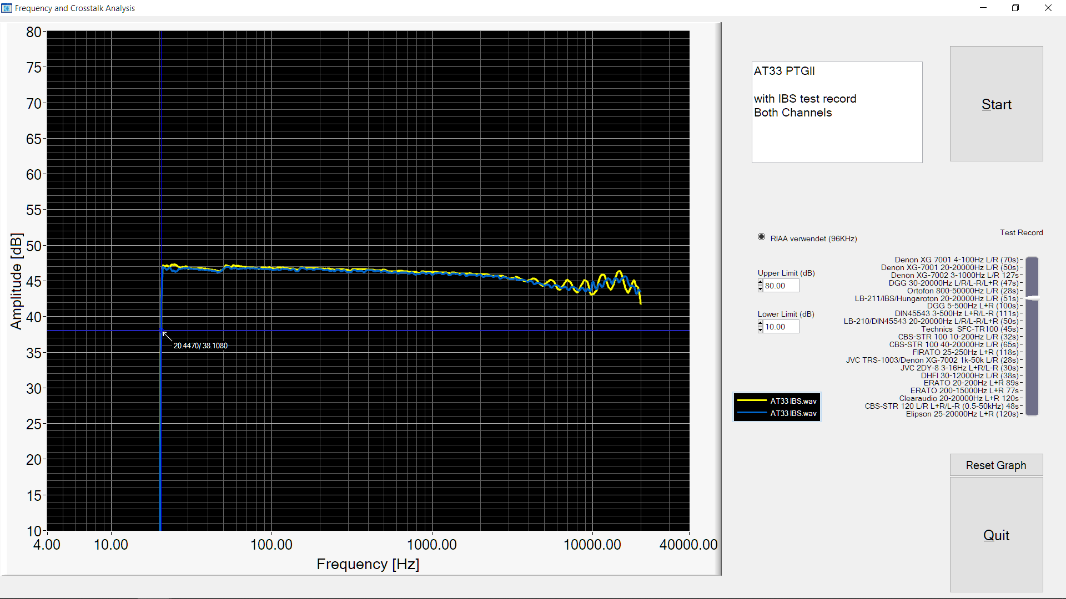Image resolution: width=1066 pixels, height=599 pixels.
Task: Select DHFI 30-12000Hz L/R (38s)
Action: click(x=971, y=375)
